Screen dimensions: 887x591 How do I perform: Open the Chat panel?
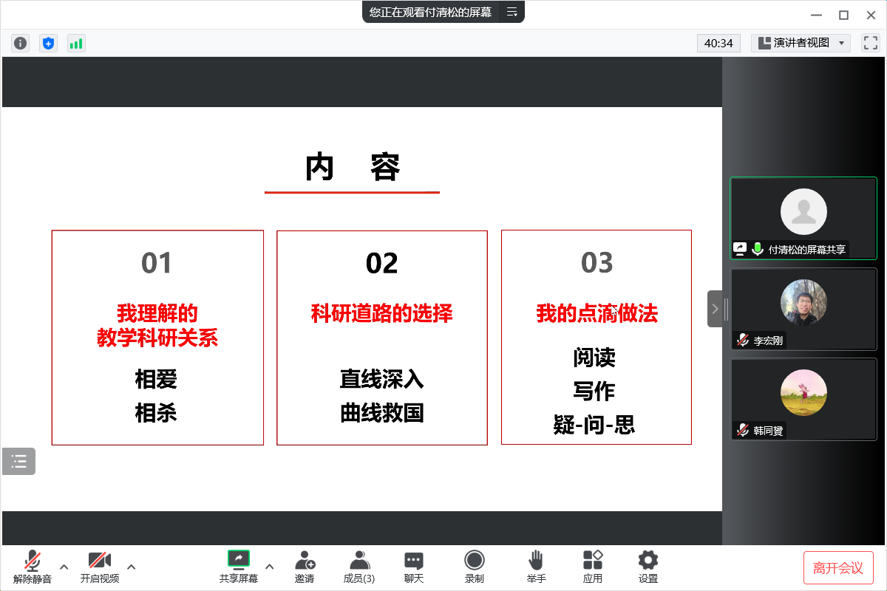tap(414, 567)
